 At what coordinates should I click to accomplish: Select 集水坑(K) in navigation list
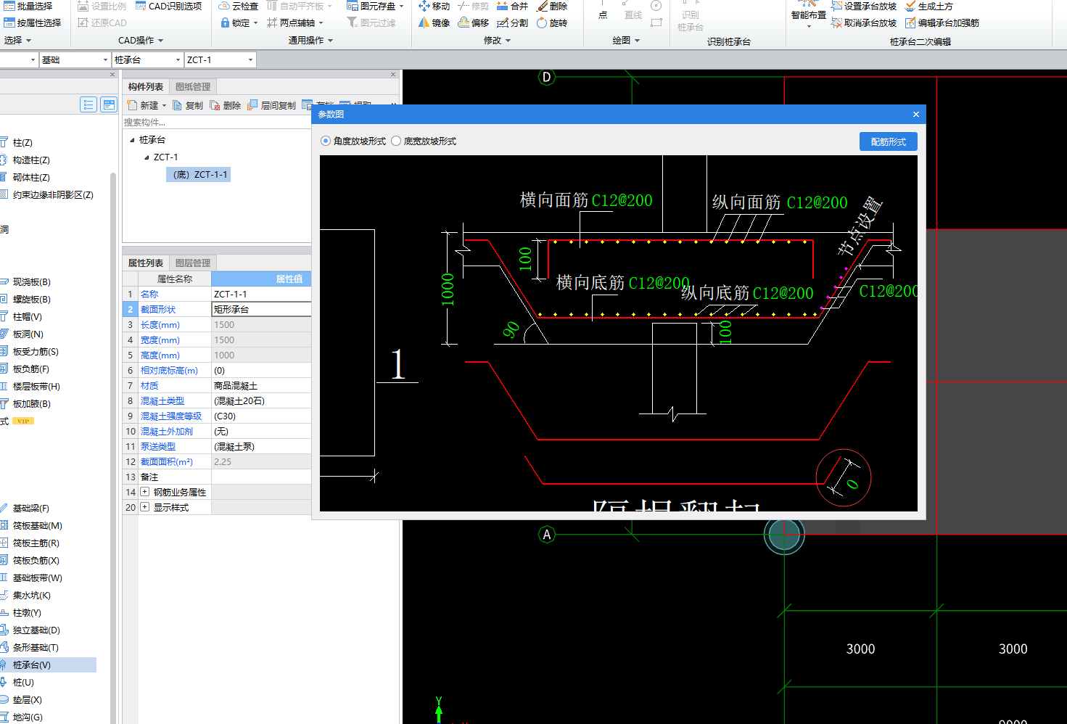click(32, 596)
